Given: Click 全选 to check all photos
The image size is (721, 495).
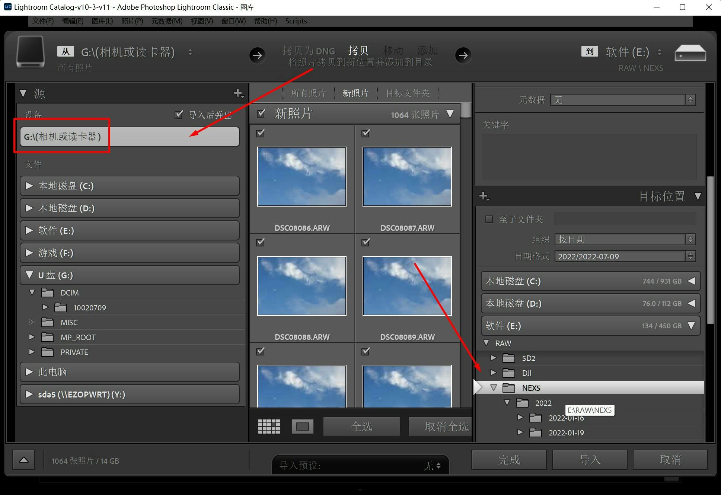Looking at the screenshot, I should [361, 427].
